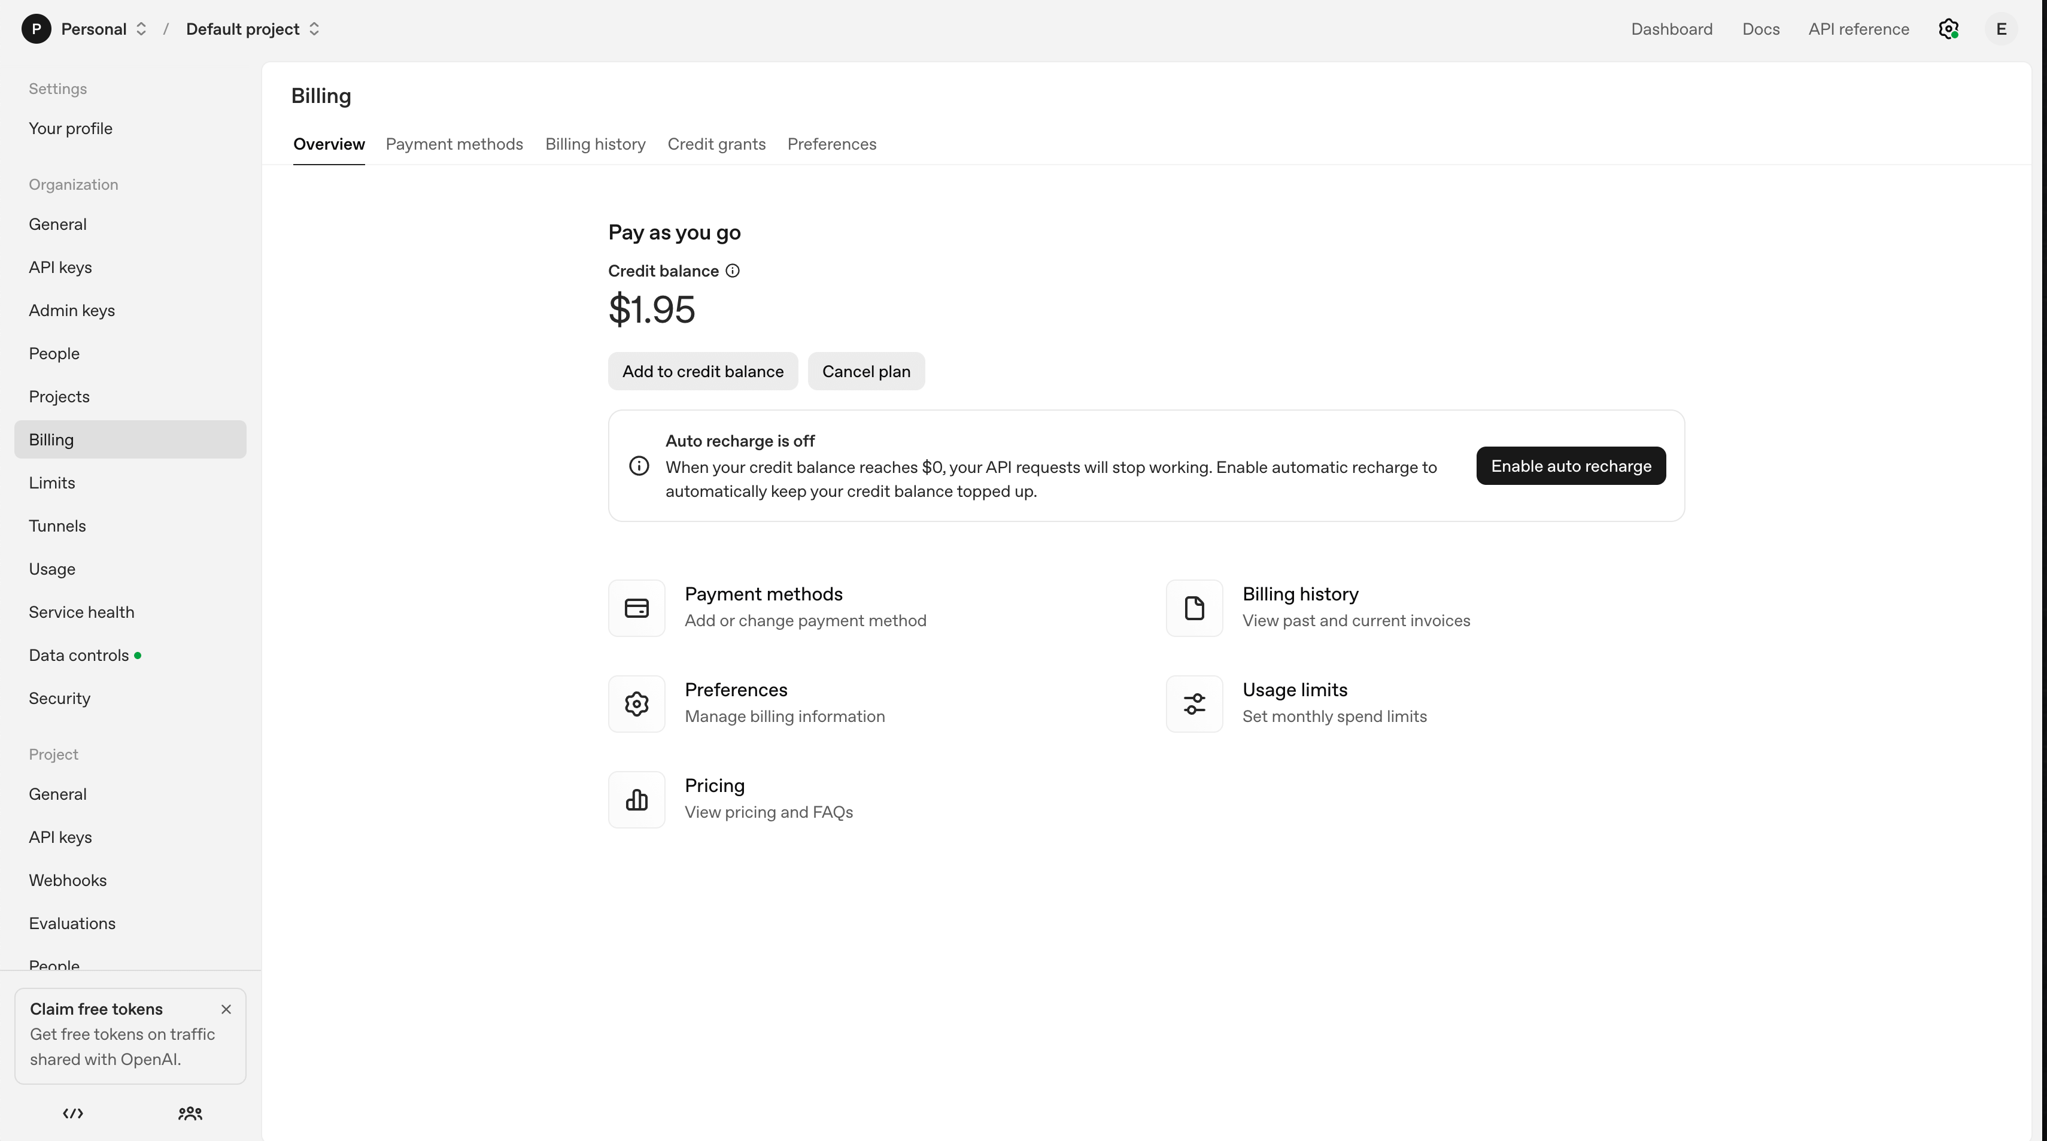This screenshot has height=1141, width=2047.
Task: Expand the Personal organization switcher
Action: [x=104, y=29]
